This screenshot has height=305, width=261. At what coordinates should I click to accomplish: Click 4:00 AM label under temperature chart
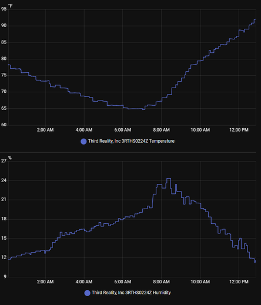[84, 130]
